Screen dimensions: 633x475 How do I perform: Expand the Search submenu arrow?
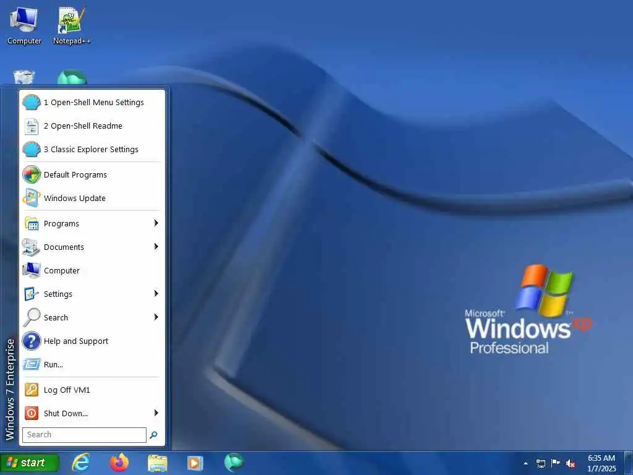(156, 317)
